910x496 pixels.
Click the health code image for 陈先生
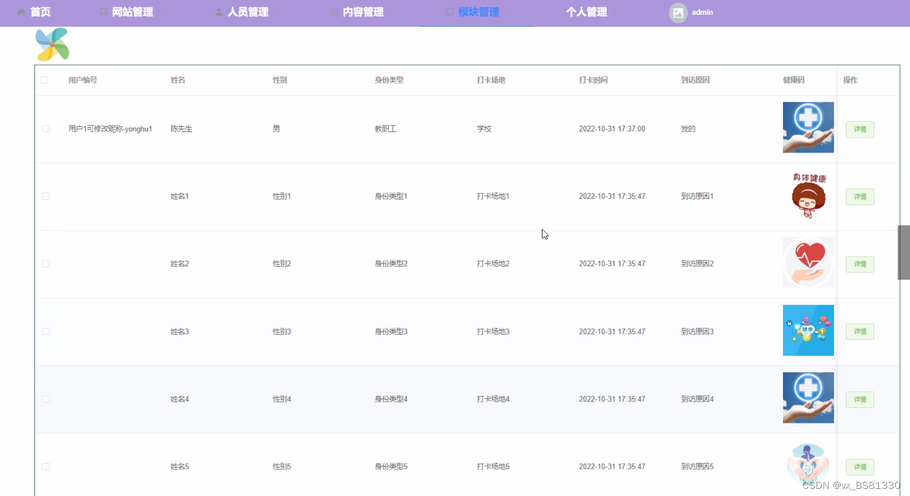(x=808, y=128)
